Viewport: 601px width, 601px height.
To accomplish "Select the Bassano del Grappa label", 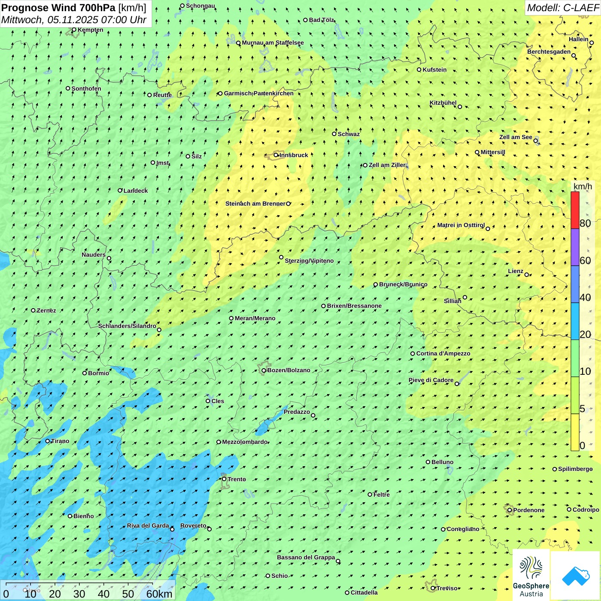I will pyautogui.click(x=306, y=558).
